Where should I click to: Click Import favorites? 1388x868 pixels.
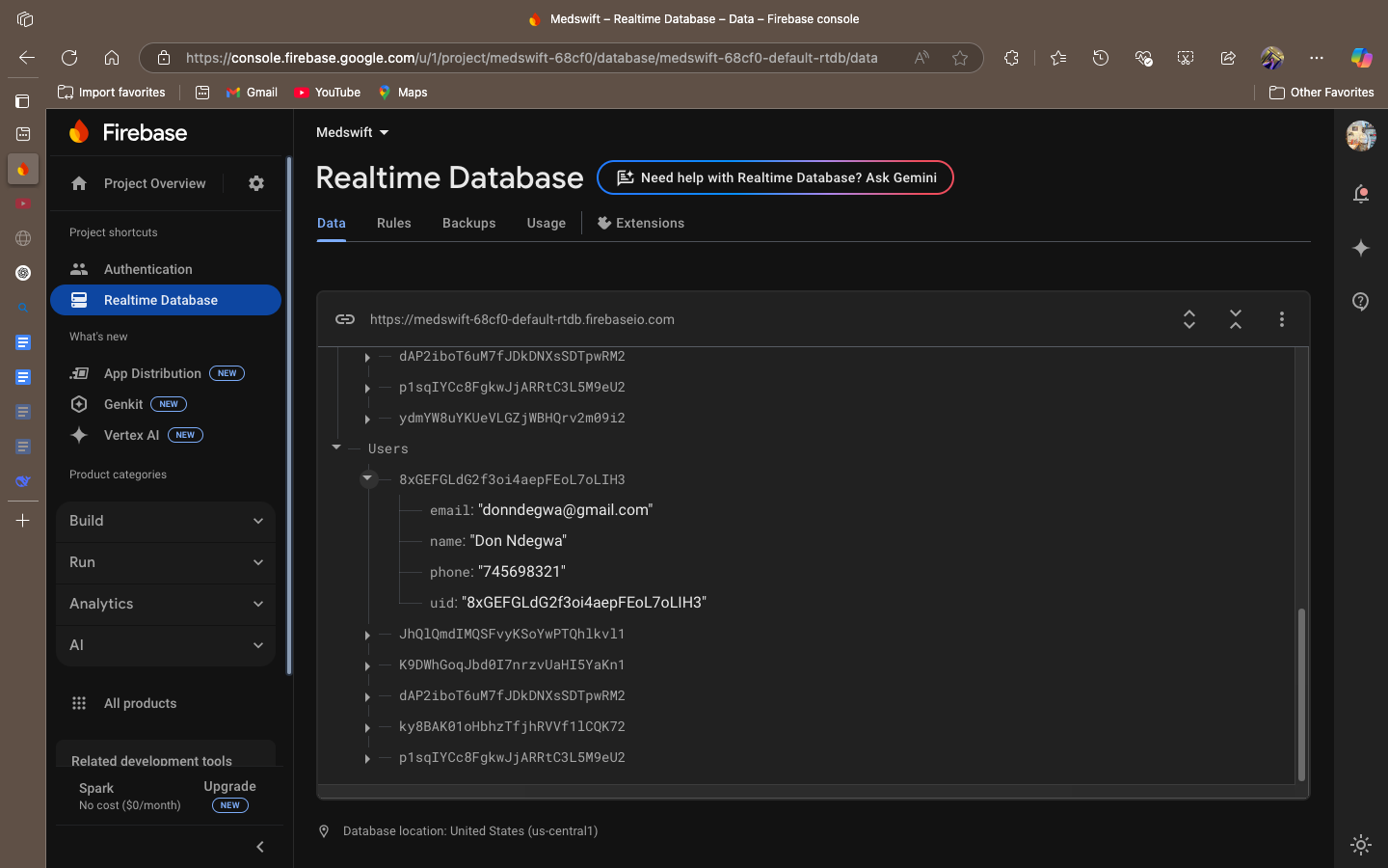(112, 93)
